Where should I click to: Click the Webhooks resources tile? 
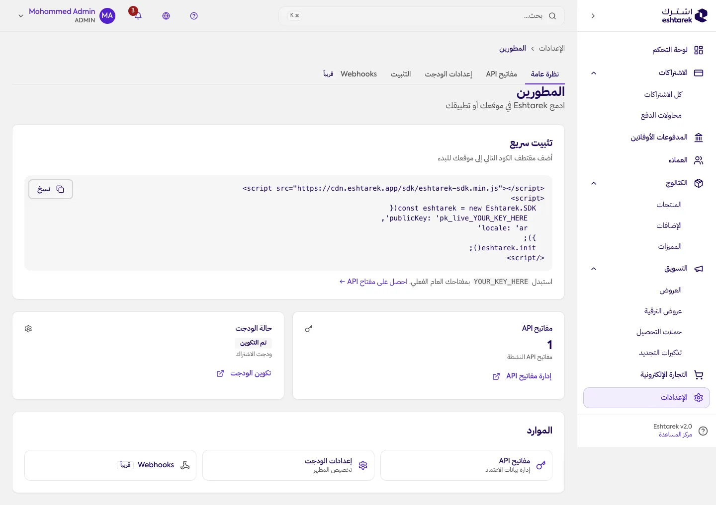point(110,465)
